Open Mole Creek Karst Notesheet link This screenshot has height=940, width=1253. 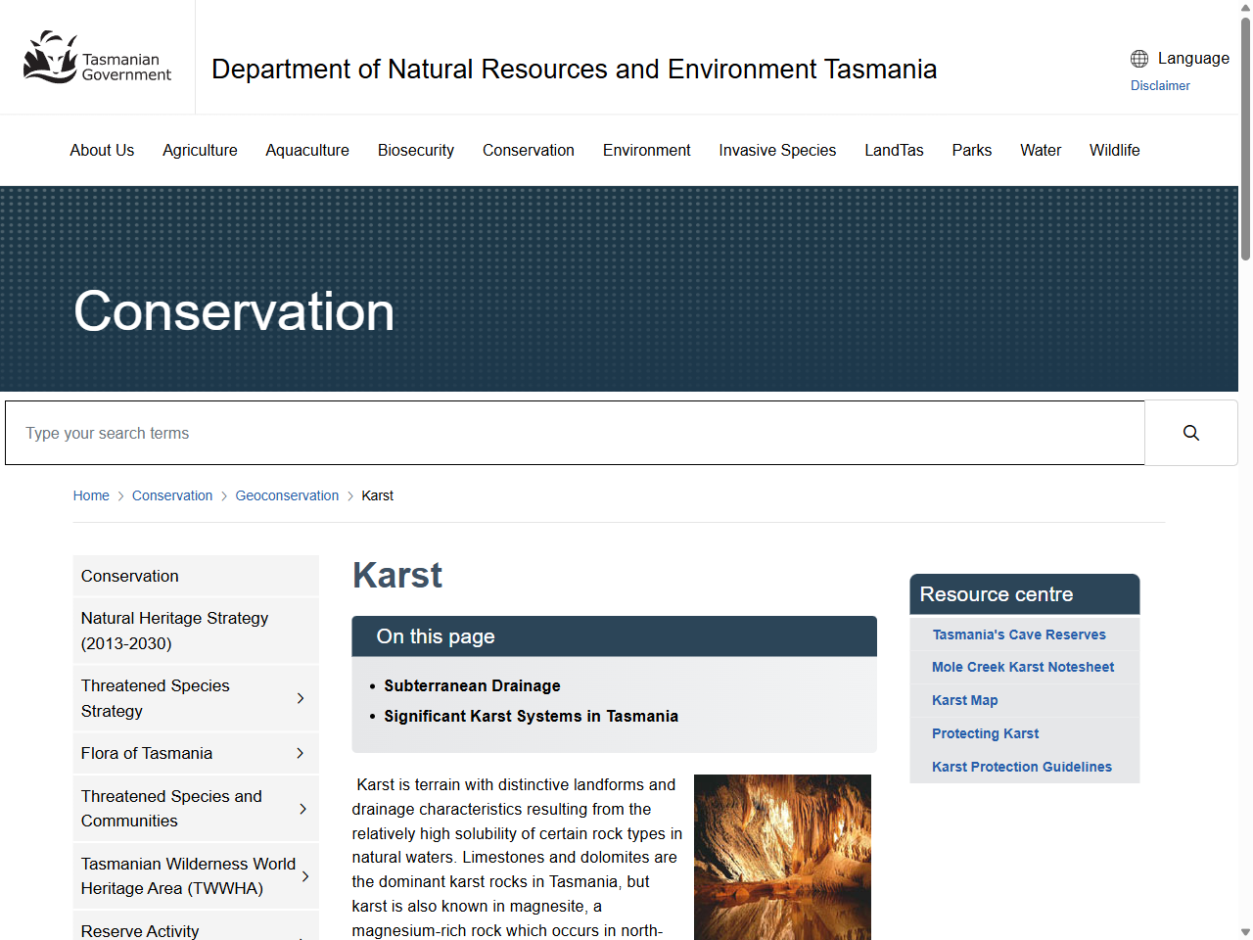point(1023,667)
